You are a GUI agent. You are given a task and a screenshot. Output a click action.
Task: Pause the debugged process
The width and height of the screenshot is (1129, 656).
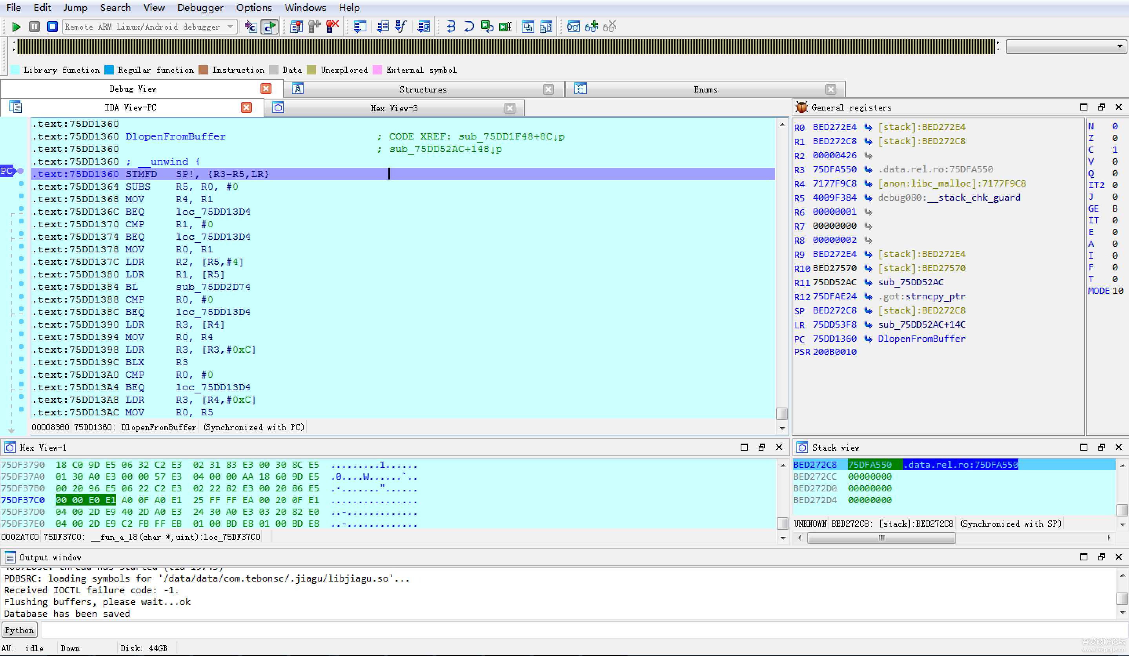click(x=35, y=27)
